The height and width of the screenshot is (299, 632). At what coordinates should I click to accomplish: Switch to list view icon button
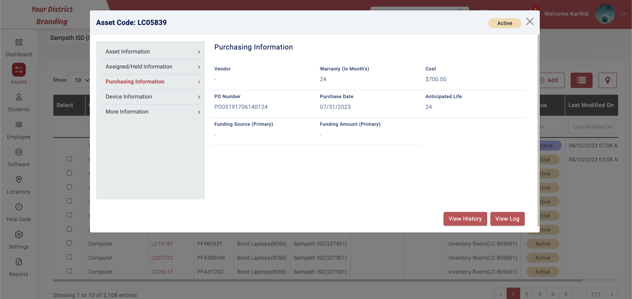coord(581,80)
